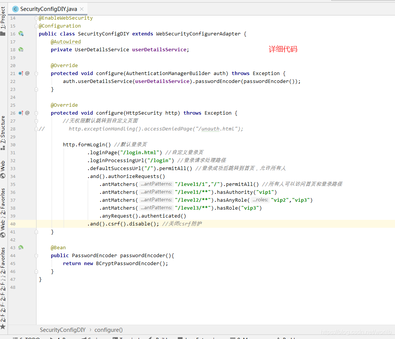Collapse the configure(auth) method at line 21
Image resolution: width=395 pixels, height=339 pixels.
[x=36, y=74]
